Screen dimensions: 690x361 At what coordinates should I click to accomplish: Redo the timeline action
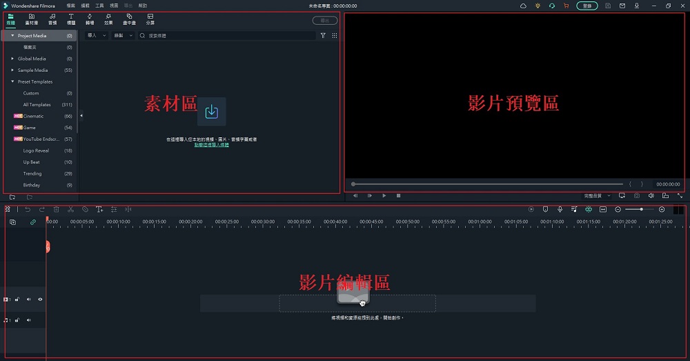[x=42, y=210]
